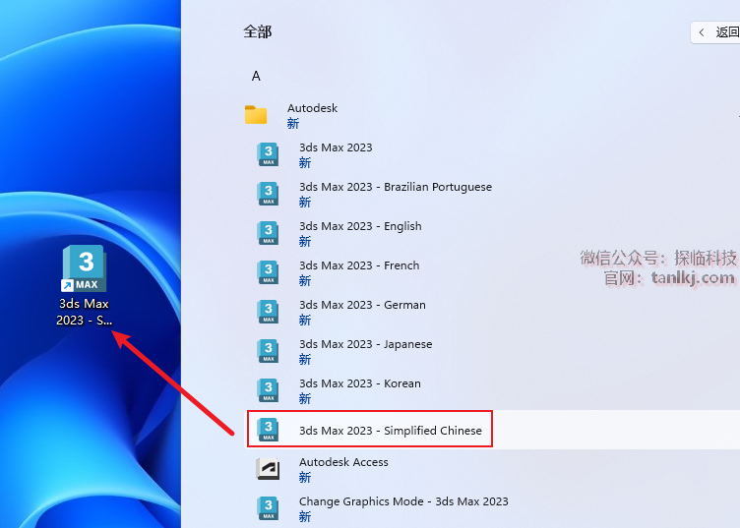The image size is (740, 528).
Task: Open 3ds Max 2023 - French
Action: click(359, 265)
